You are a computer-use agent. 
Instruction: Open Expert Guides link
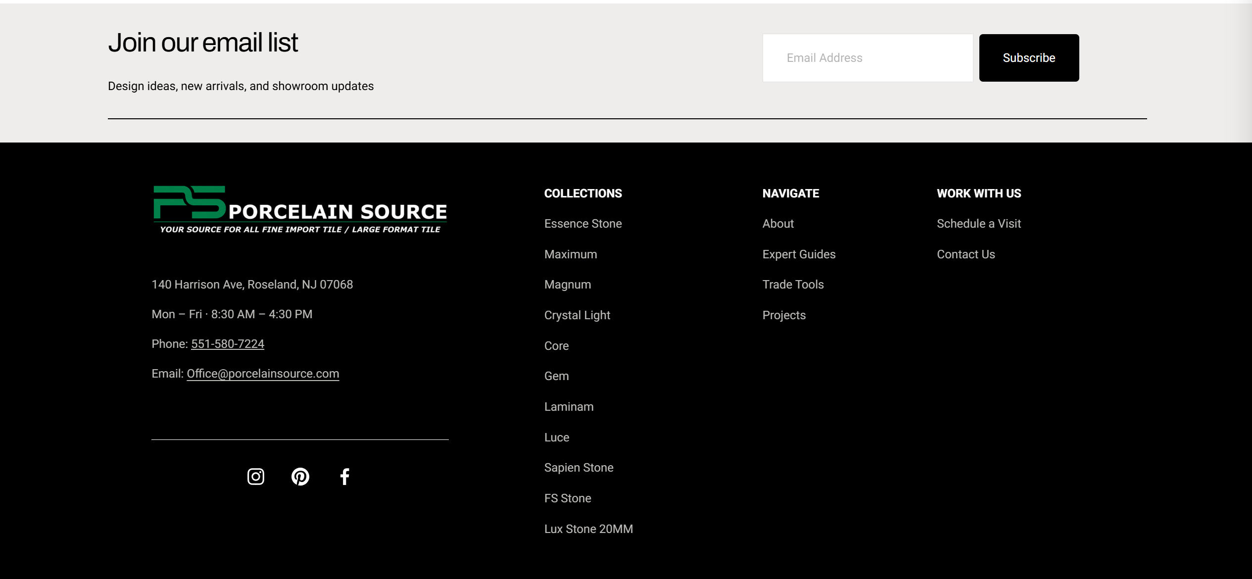click(x=799, y=254)
